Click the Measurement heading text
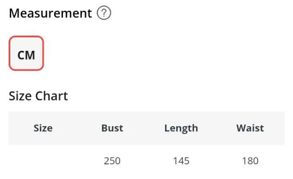This screenshot has width=293, height=179. (x=50, y=13)
